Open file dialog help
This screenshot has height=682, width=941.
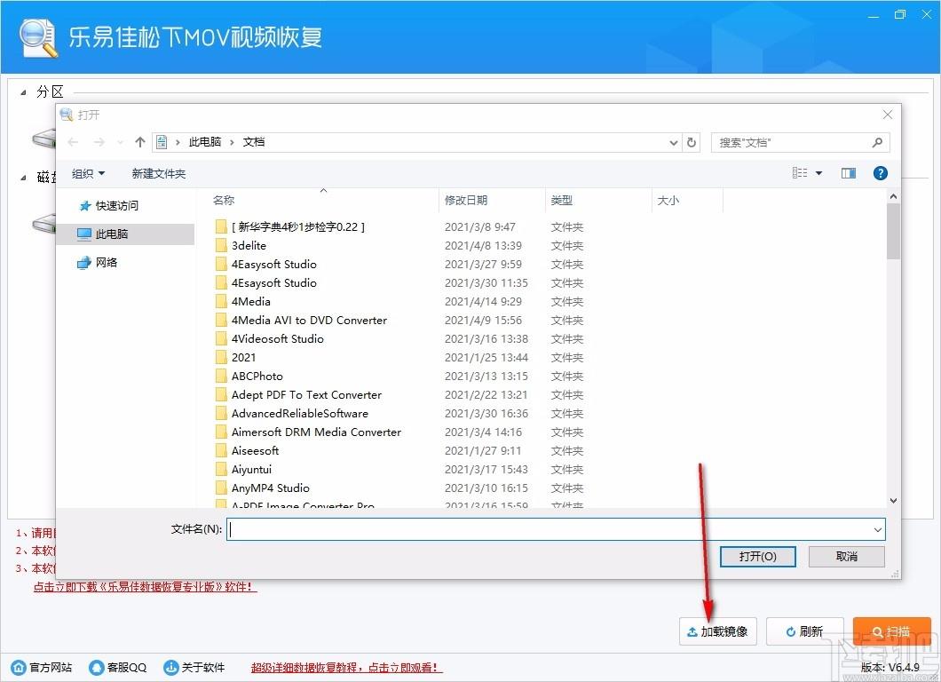pos(881,173)
